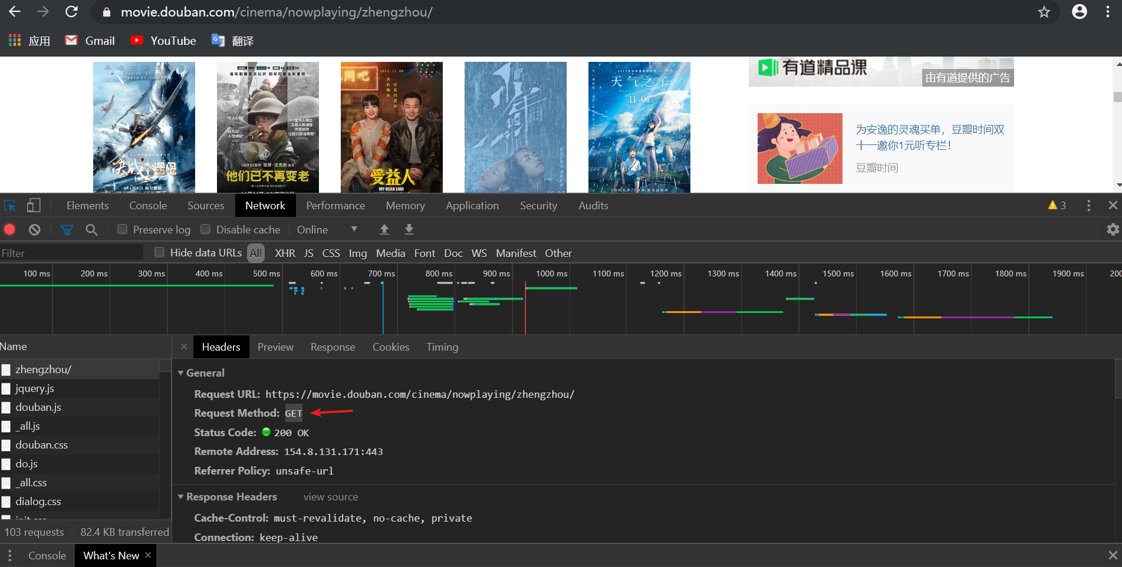The image size is (1122, 567).
Task: Switch to the Console tab in DevTools
Action: click(148, 205)
